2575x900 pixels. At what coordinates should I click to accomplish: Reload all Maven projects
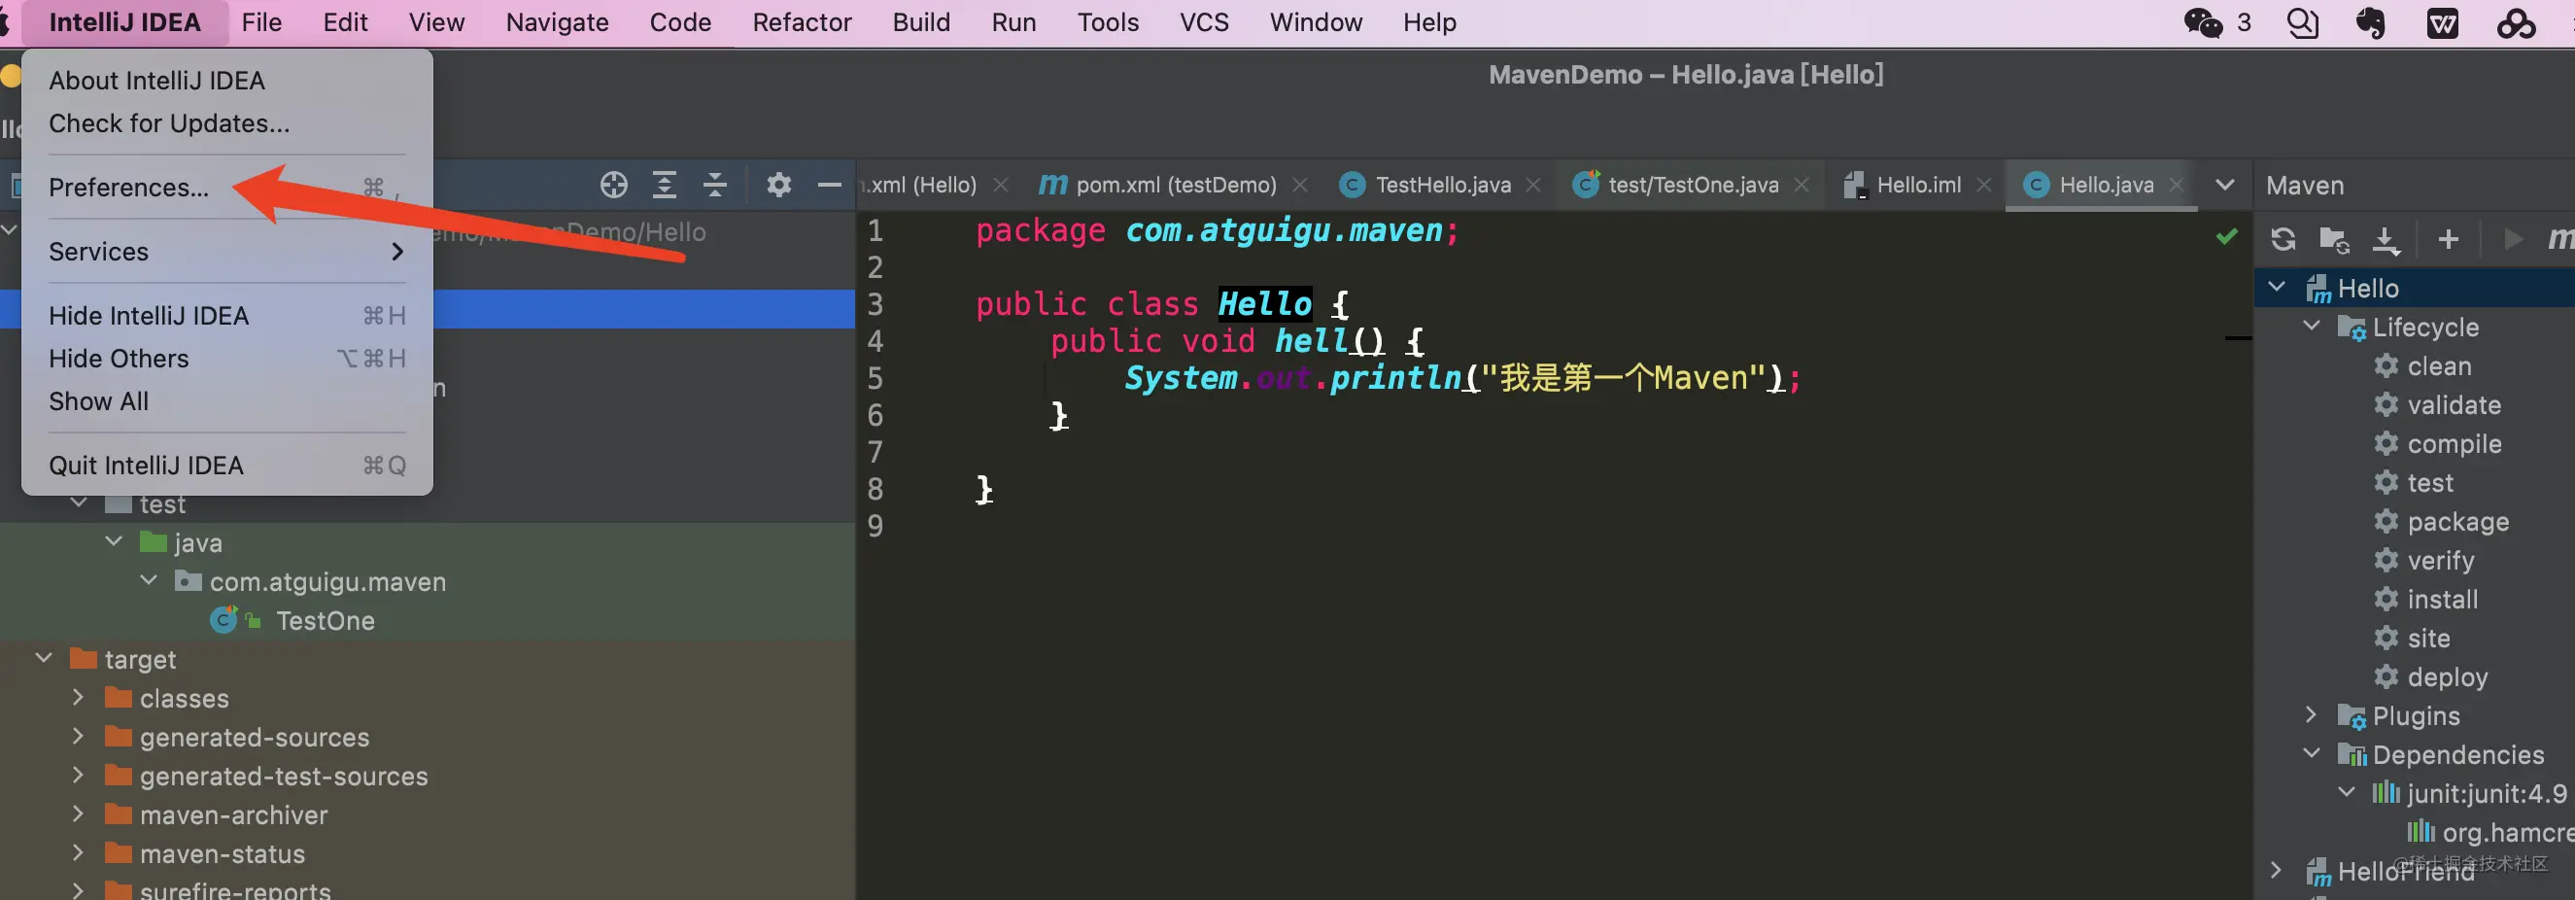pos(2283,239)
